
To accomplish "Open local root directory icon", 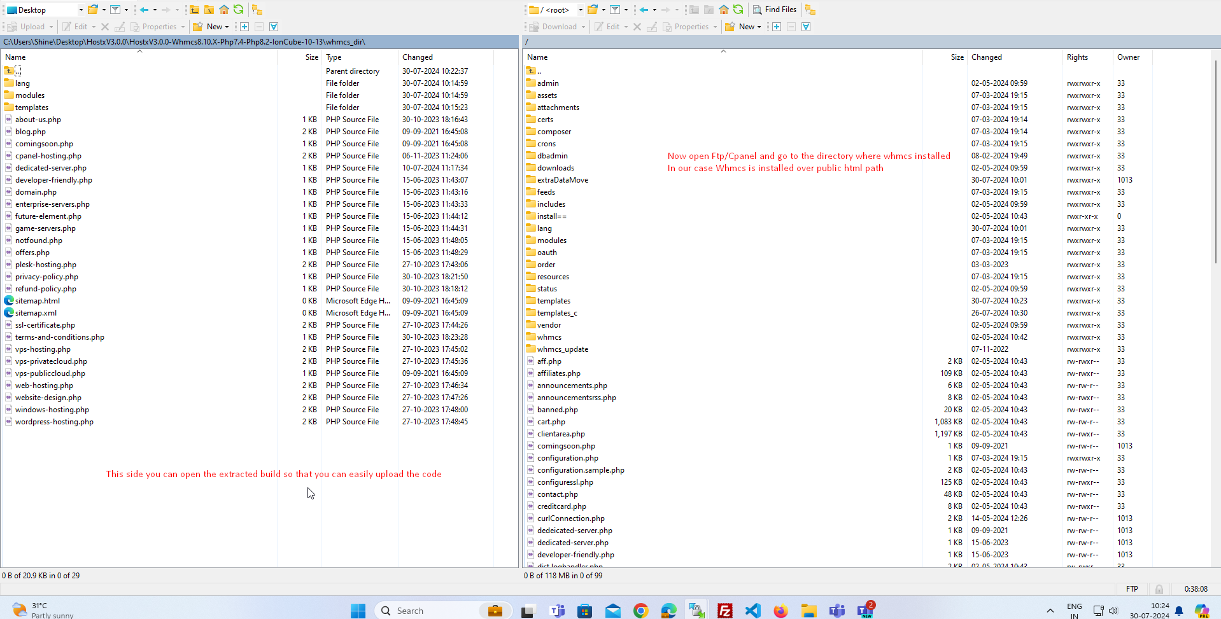I will (x=209, y=10).
